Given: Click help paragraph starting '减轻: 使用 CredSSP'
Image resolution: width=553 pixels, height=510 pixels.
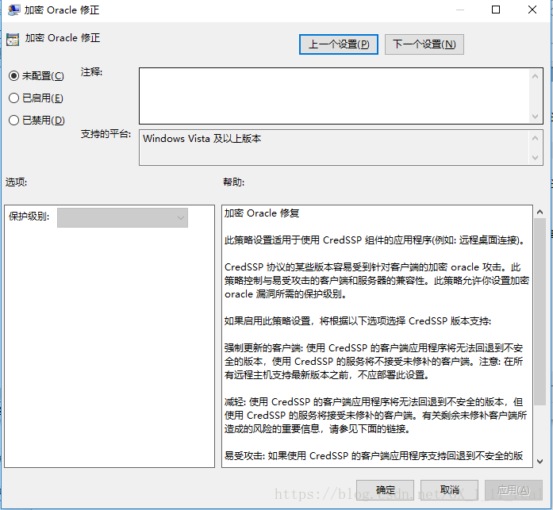Looking at the screenshot, I should (375, 415).
